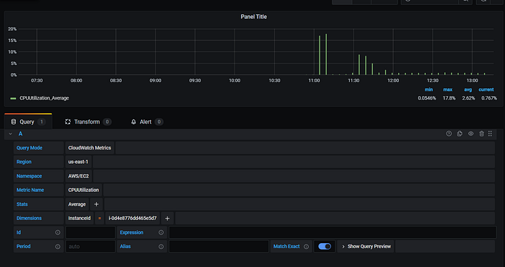Click the info icon next to Expression

(x=161, y=232)
